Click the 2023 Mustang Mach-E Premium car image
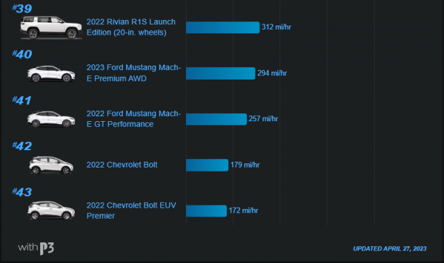 (x=51, y=74)
